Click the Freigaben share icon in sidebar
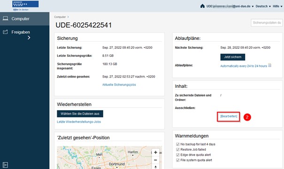The image size is (284, 169). tap(6, 32)
